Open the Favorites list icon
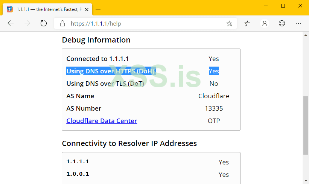This screenshot has width=309, height=184. (247, 23)
